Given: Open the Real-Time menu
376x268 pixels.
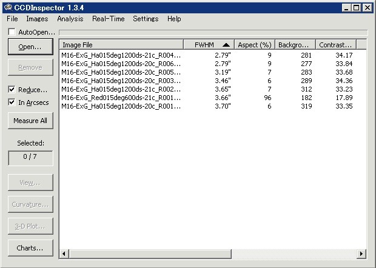Looking at the screenshot, I should (x=108, y=19).
